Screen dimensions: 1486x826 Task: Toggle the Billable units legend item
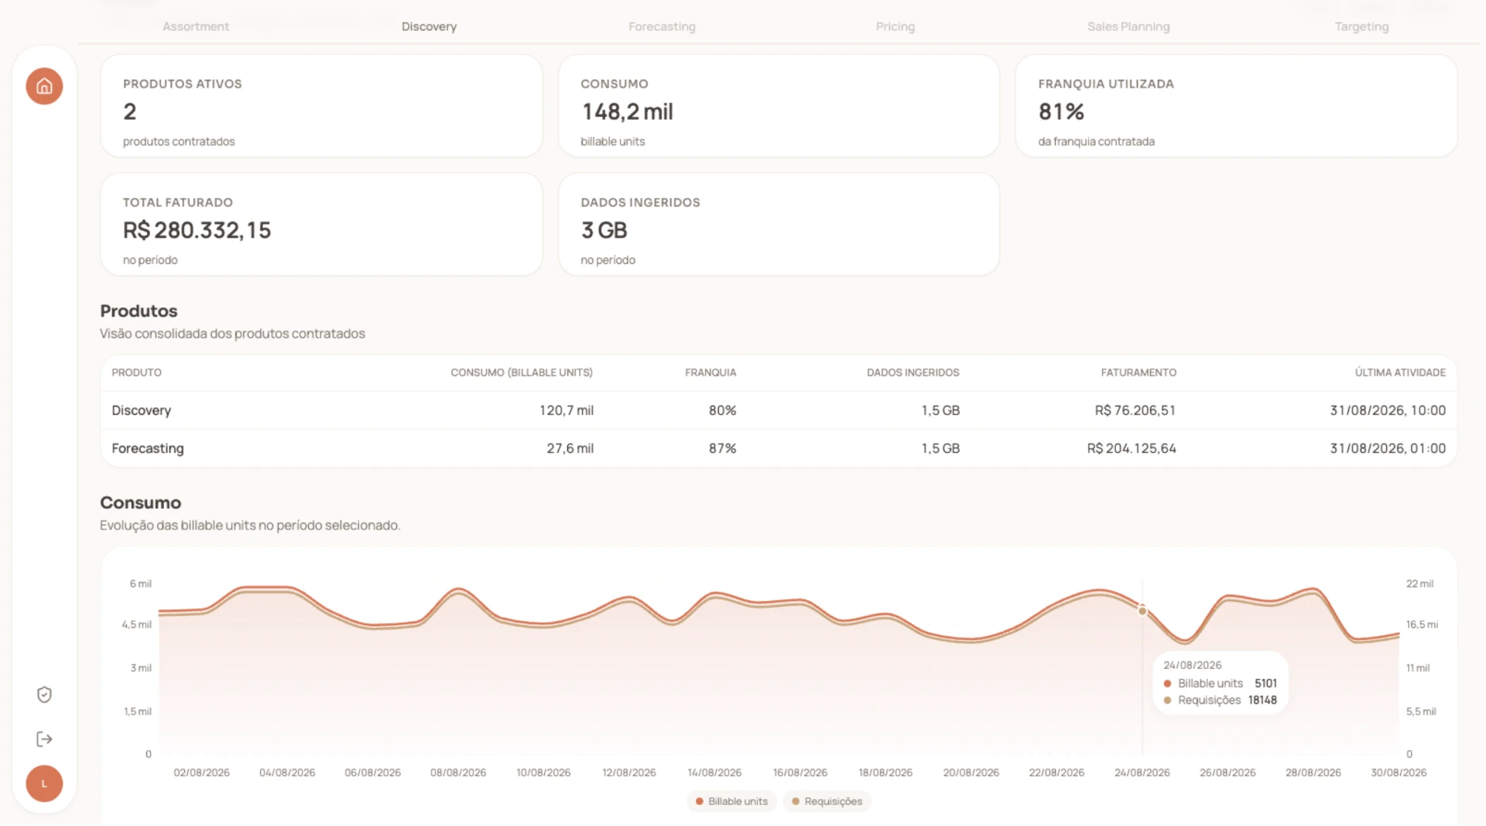point(731,801)
